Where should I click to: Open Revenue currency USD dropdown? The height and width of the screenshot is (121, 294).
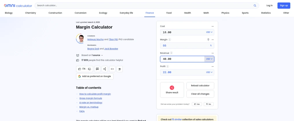[x=209, y=59]
